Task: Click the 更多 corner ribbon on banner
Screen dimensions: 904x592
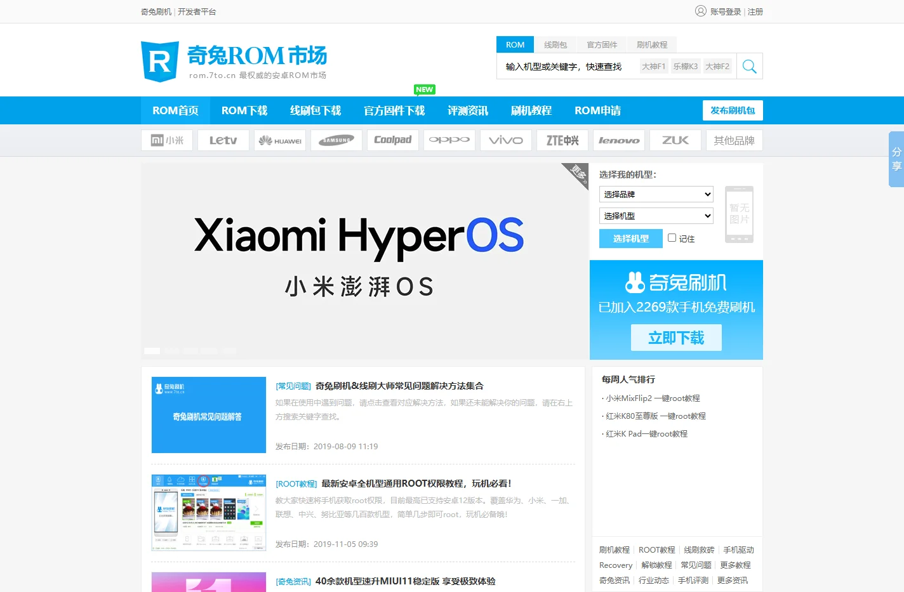Action: [x=578, y=173]
